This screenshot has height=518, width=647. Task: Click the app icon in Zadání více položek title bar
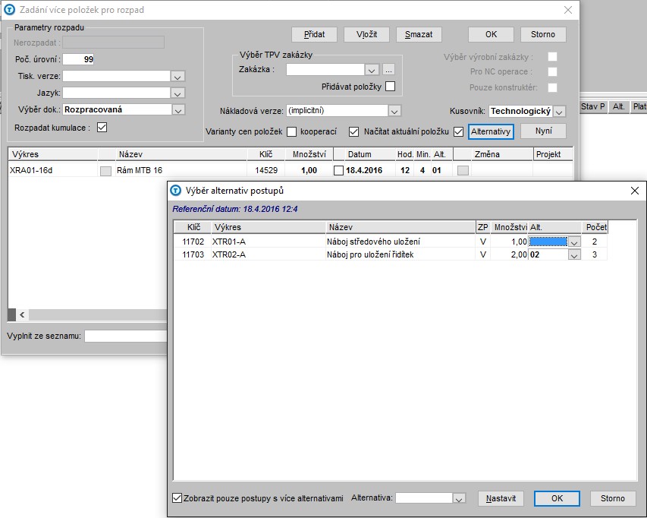(x=9, y=10)
